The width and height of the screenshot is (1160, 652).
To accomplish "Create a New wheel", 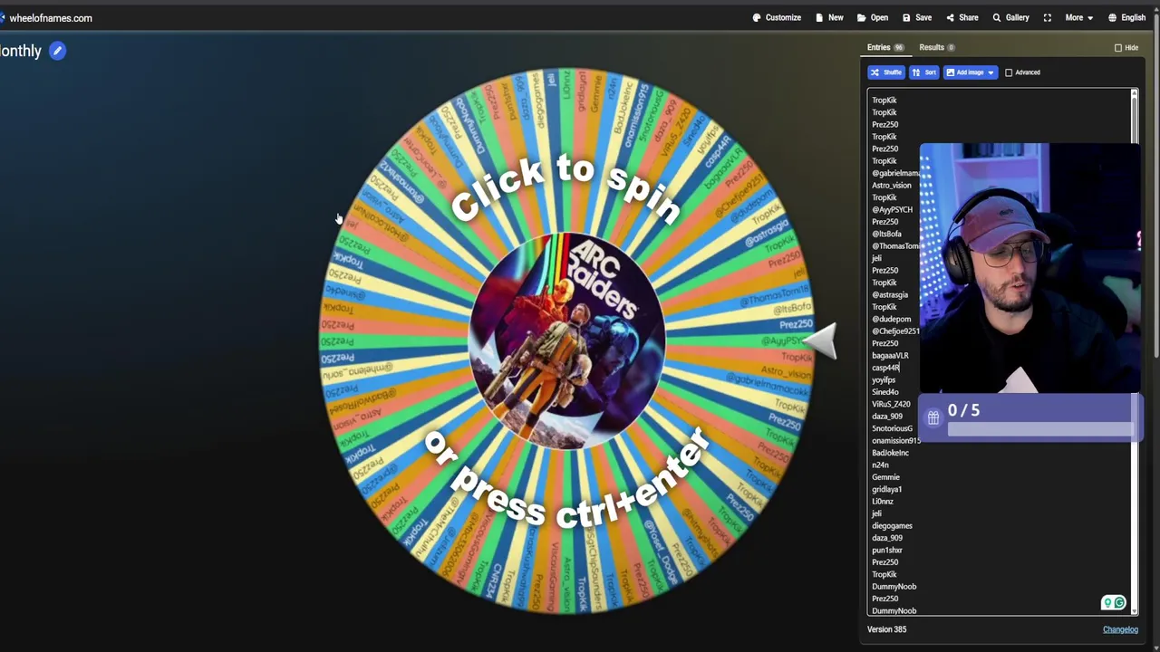I will (829, 17).
